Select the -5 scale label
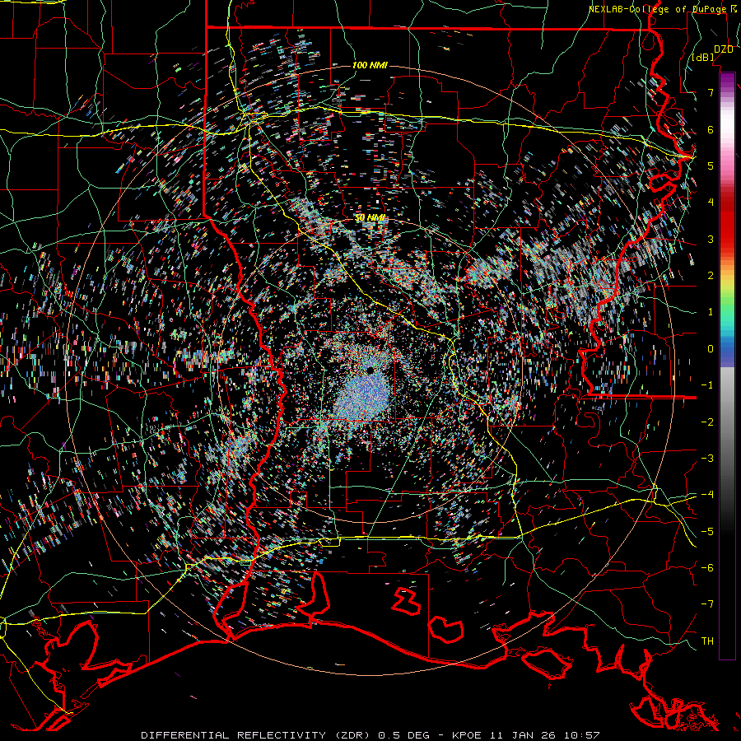The image size is (741, 741). point(707,531)
